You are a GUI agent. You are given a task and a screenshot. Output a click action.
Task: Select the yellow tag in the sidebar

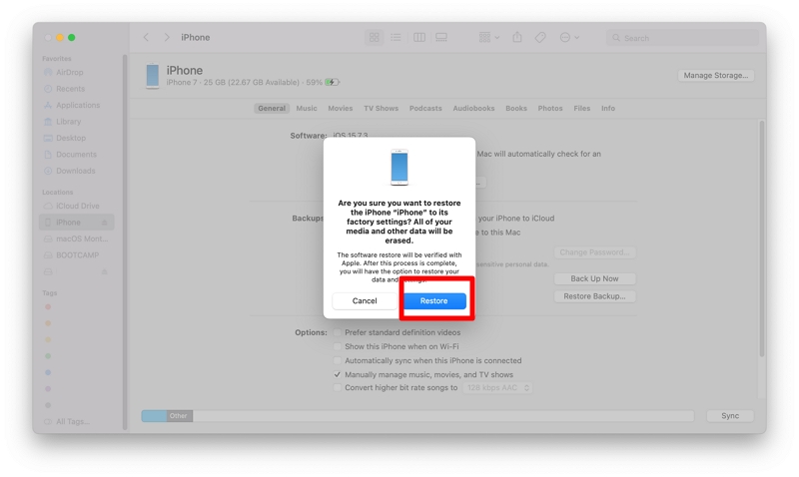pos(48,339)
